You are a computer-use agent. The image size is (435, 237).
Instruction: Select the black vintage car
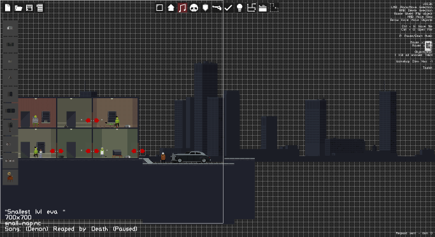coord(191,157)
